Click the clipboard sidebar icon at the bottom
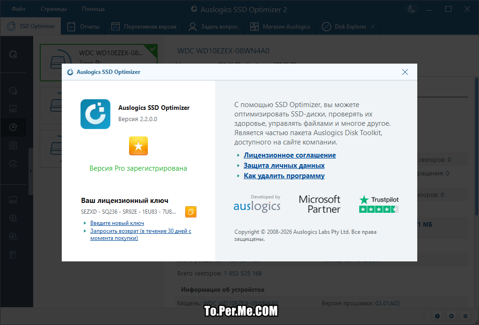The image size is (479, 325). pyautogui.click(x=13, y=255)
